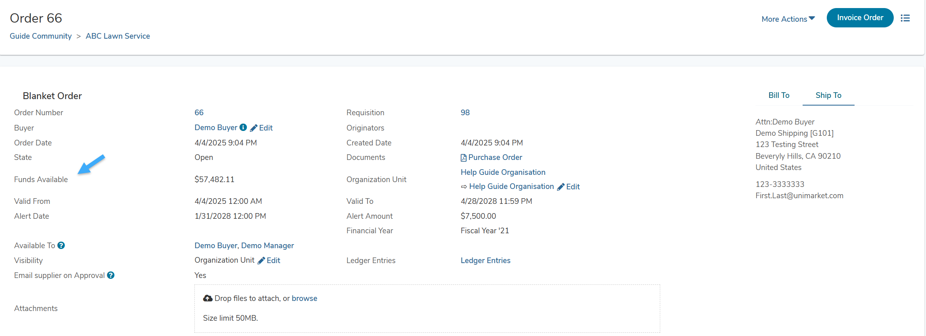Click the Demo Manager link

click(x=267, y=245)
